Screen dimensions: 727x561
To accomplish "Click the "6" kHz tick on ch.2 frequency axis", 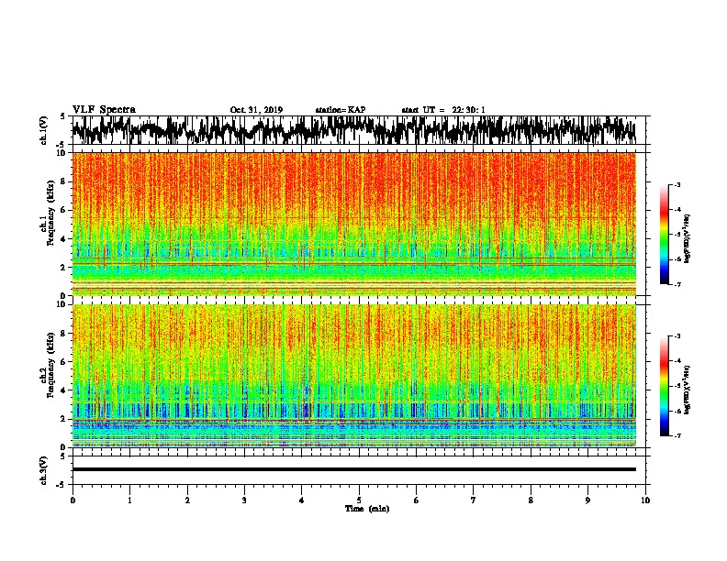I will [64, 362].
